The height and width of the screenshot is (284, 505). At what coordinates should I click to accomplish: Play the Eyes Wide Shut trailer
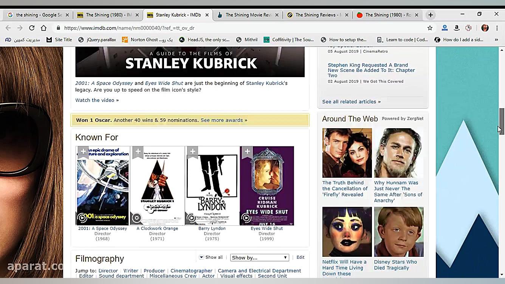tap(246, 218)
